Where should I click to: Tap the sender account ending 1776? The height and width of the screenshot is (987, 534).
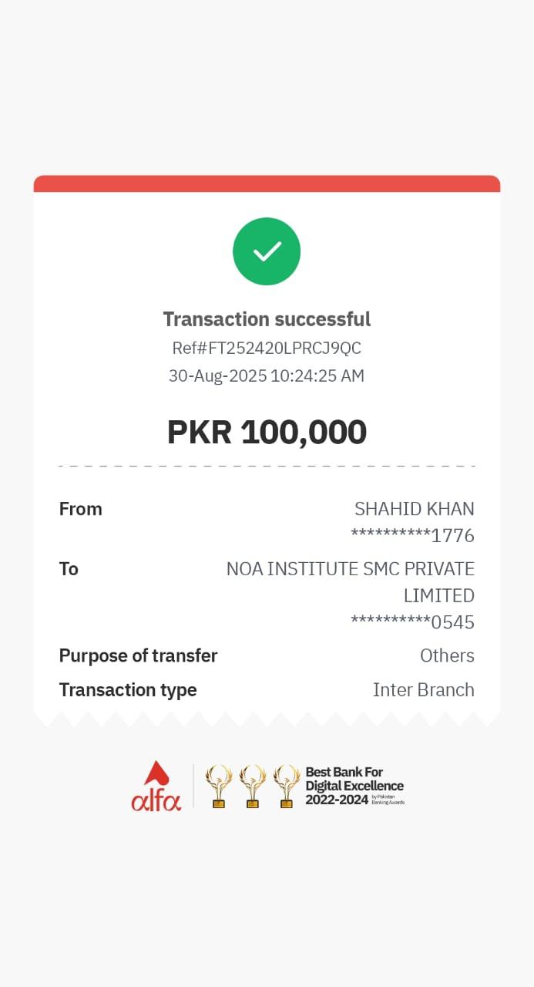pos(412,535)
